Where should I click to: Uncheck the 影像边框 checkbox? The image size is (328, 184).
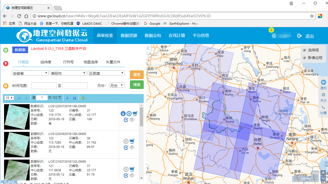click(305, 58)
